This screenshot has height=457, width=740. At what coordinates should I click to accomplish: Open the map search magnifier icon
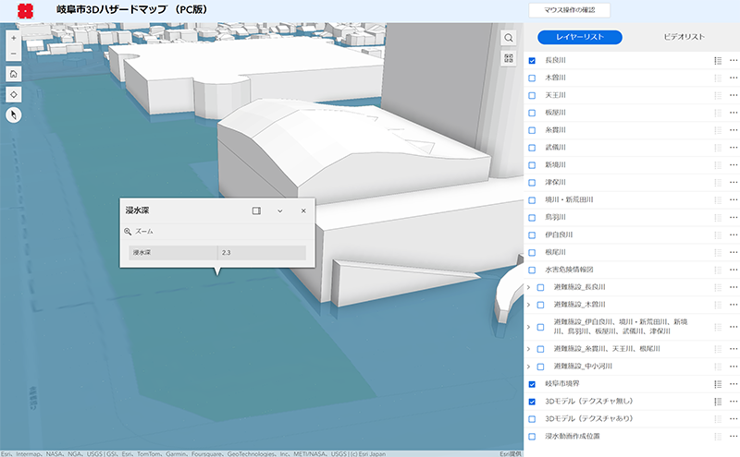click(x=508, y=38)
